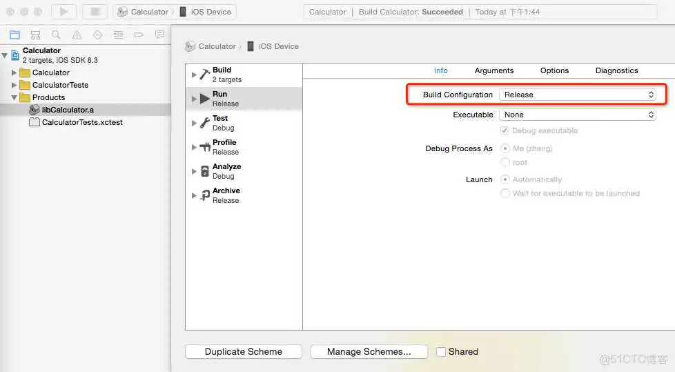Click the Stop button in toolbar
675x372 pixels.
95,12
